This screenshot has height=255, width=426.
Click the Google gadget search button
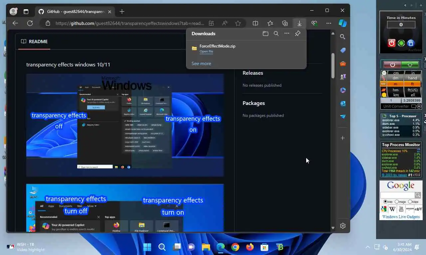(418, 195)
